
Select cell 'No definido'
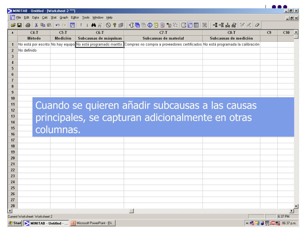coord(34,50)
